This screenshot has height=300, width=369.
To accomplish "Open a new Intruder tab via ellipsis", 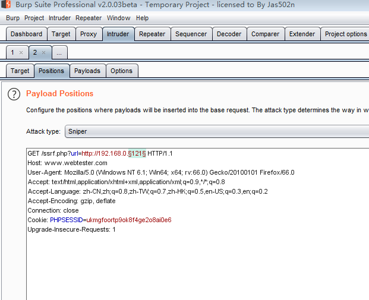I will click(59, 52).
